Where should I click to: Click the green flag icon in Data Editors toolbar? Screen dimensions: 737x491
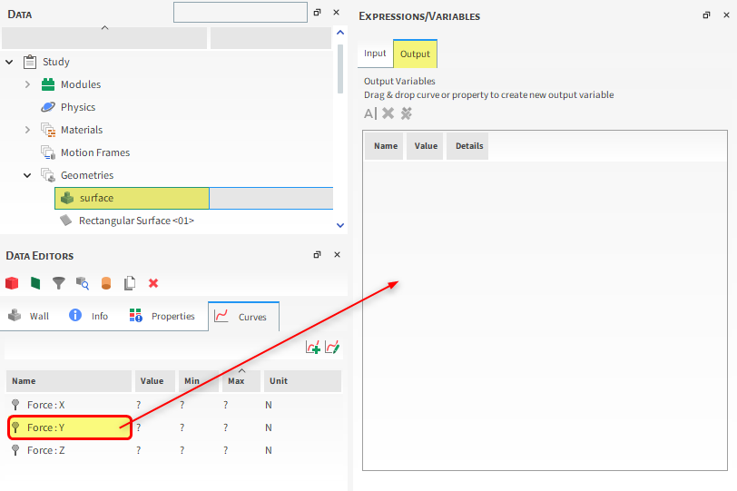[35, 283]
